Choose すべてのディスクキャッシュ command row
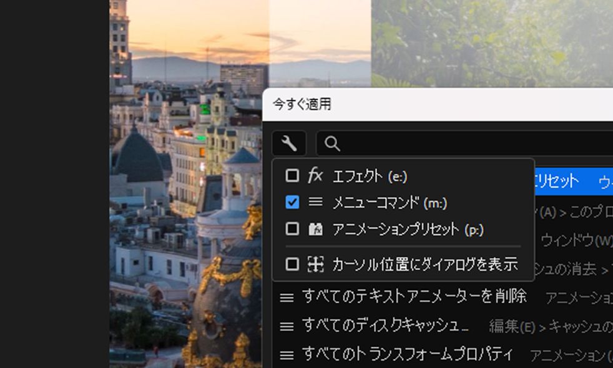The height and width of the screenshot is (368, 613). coord(442,326)
